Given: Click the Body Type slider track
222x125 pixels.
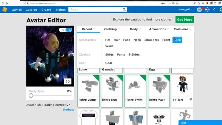Looking at the screenshot, I should click(50, 95).
